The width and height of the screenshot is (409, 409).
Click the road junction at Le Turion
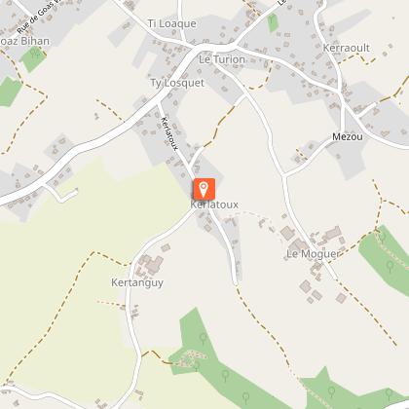197,50
